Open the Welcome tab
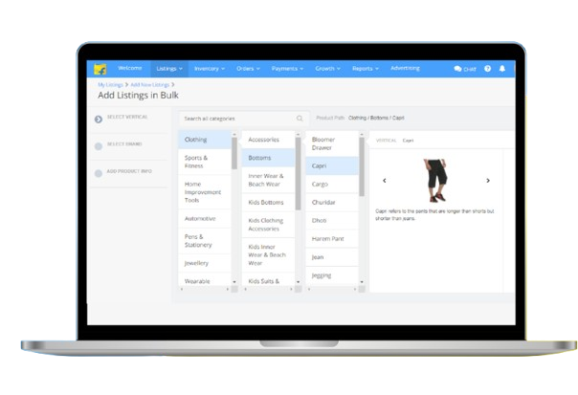 [x=130, y=68]
